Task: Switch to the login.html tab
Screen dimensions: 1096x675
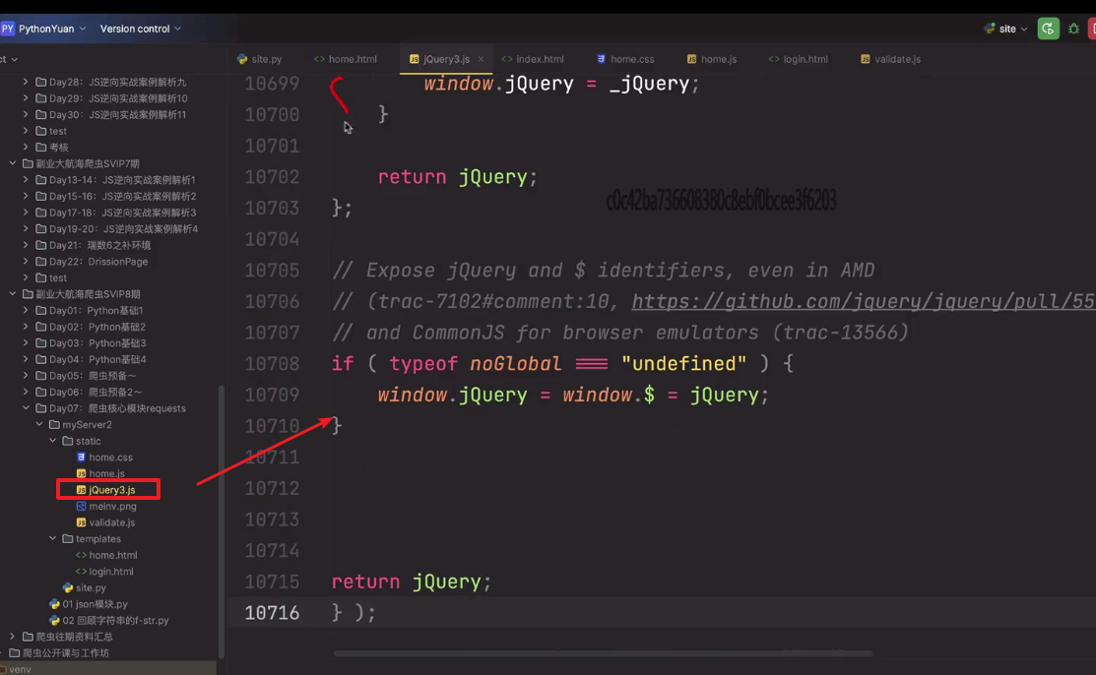Action: [x=799, y=59]
